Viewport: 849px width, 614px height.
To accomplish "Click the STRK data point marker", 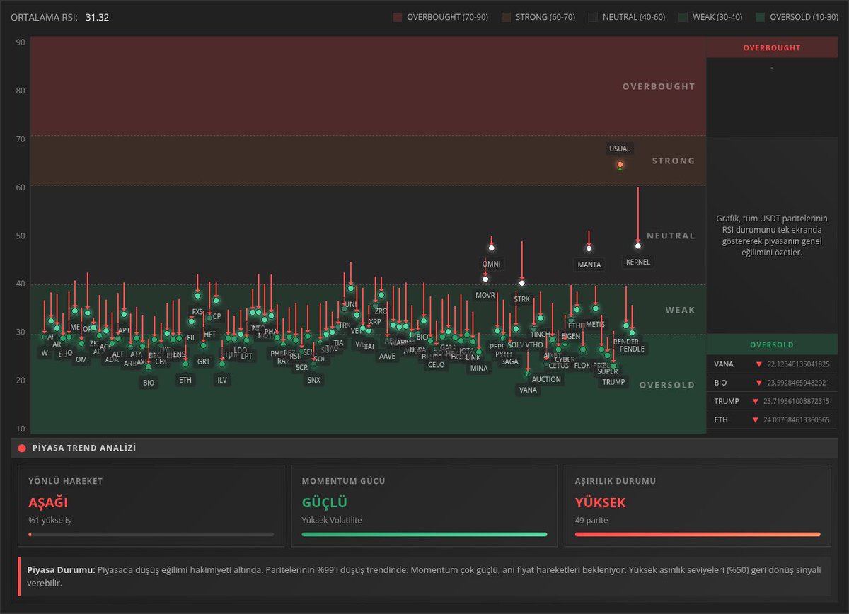I will 521,283.
